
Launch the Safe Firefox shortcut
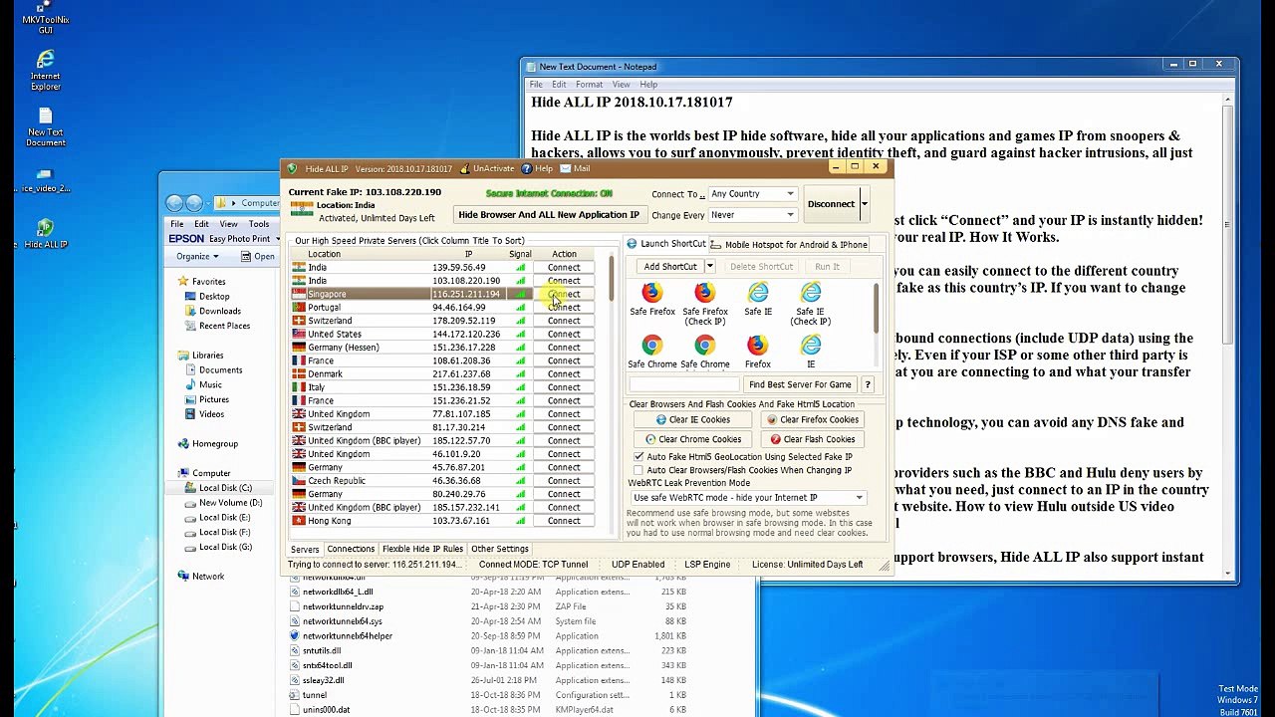click(x=651, y=299)
